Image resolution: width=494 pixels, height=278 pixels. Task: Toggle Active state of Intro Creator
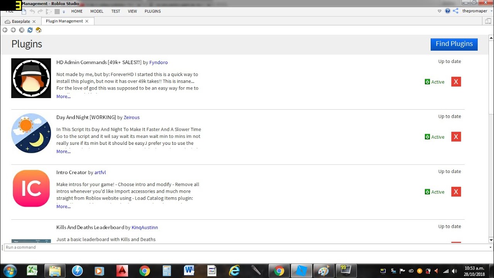pos(435,192)
